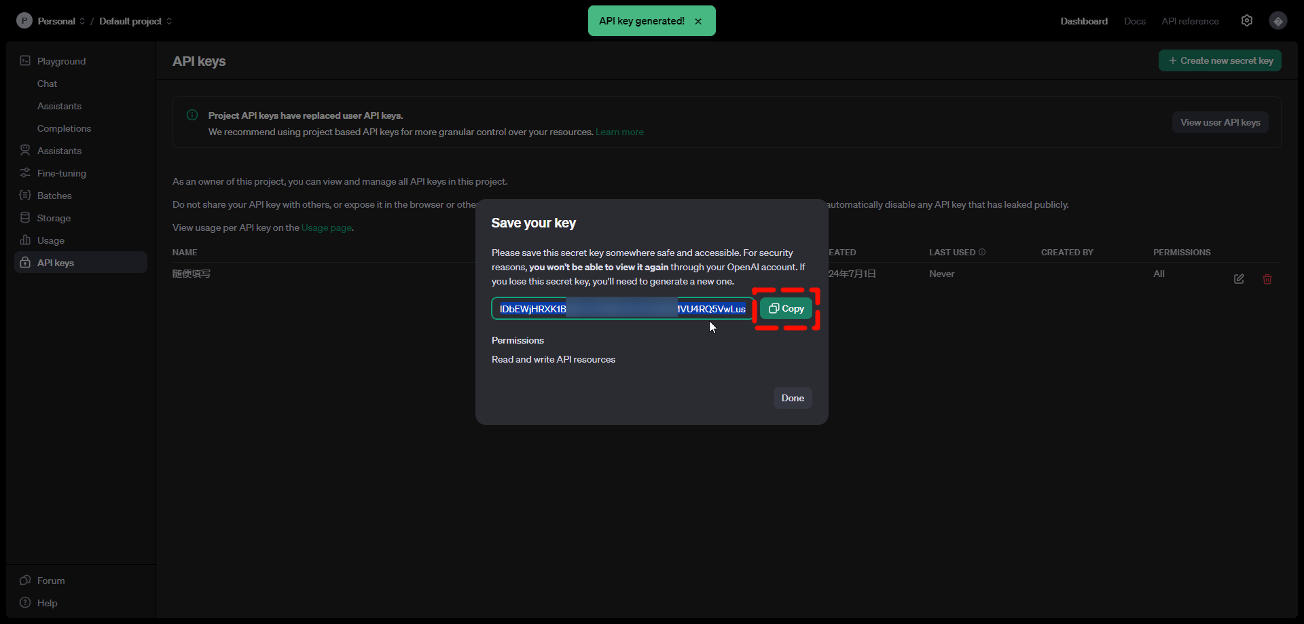Image resolution: width=1304 pixels, height=624 pixels.
Task: Open the API reference page
Action: pyautogui.click(x=1190, y=21)
